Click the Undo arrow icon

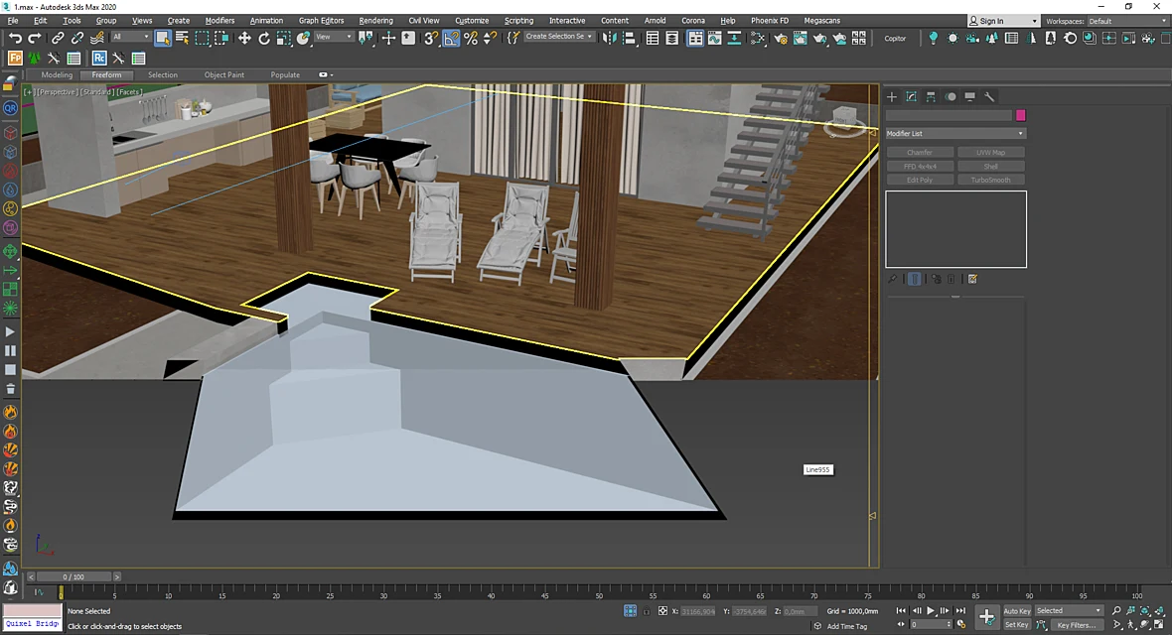click(15, 38)
